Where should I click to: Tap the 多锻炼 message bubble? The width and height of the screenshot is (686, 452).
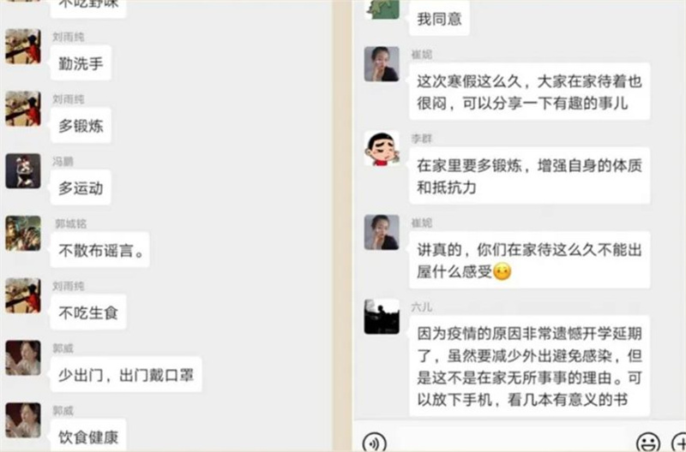click(81, 126)
